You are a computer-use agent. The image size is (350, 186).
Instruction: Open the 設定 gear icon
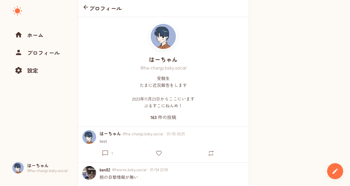tap(19, 70)
